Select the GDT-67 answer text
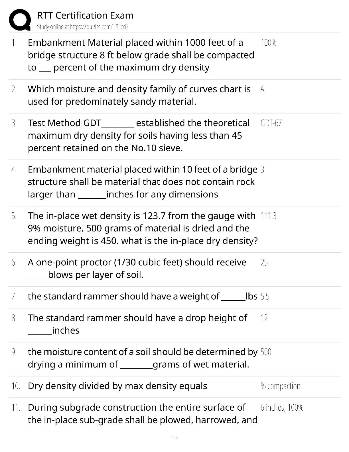Screen dimensions: 349x452 coord(271,123)
